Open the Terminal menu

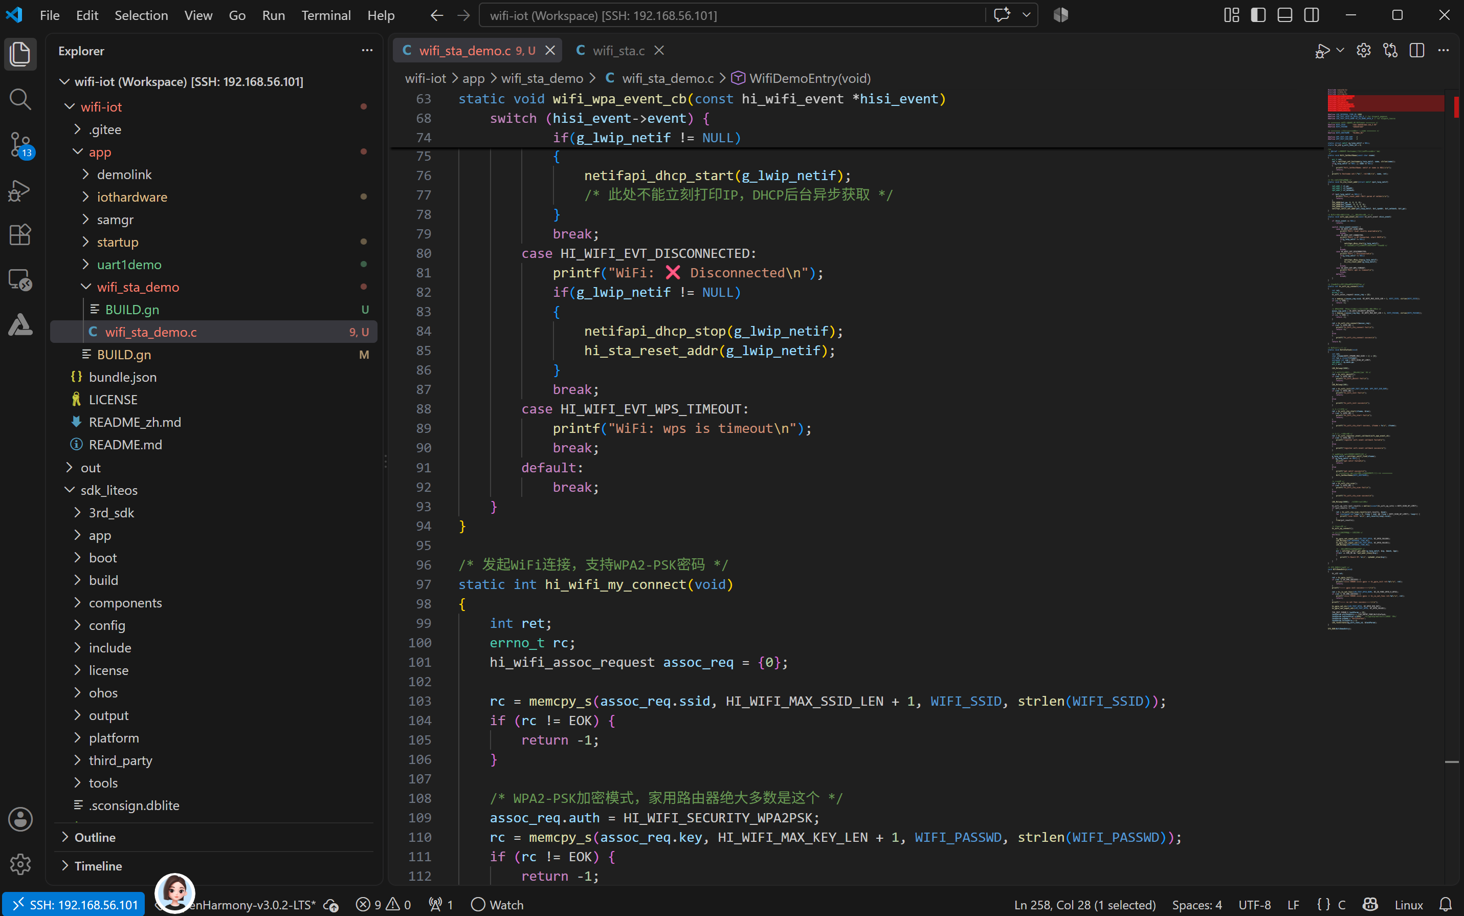coord(326,15)
